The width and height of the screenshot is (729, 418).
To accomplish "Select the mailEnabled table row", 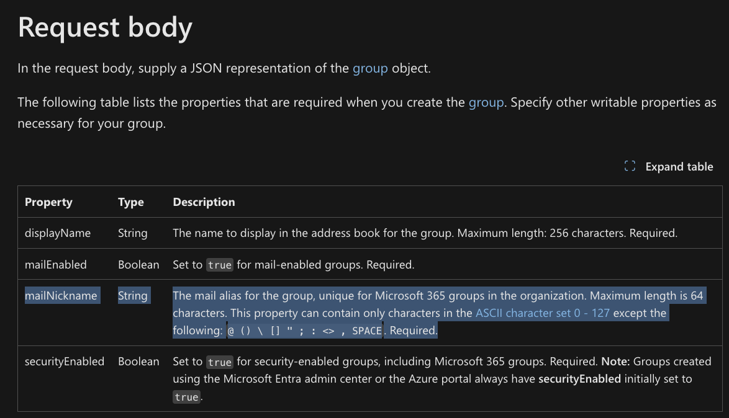I will (x=55, y=264).
